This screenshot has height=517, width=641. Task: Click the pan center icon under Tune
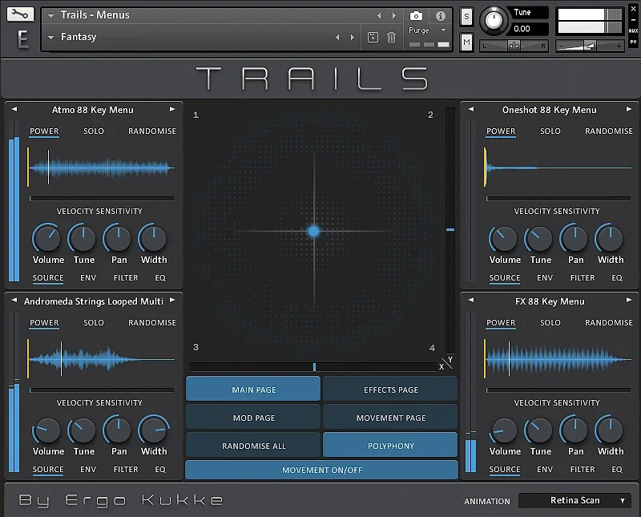[x=514, y=46]
